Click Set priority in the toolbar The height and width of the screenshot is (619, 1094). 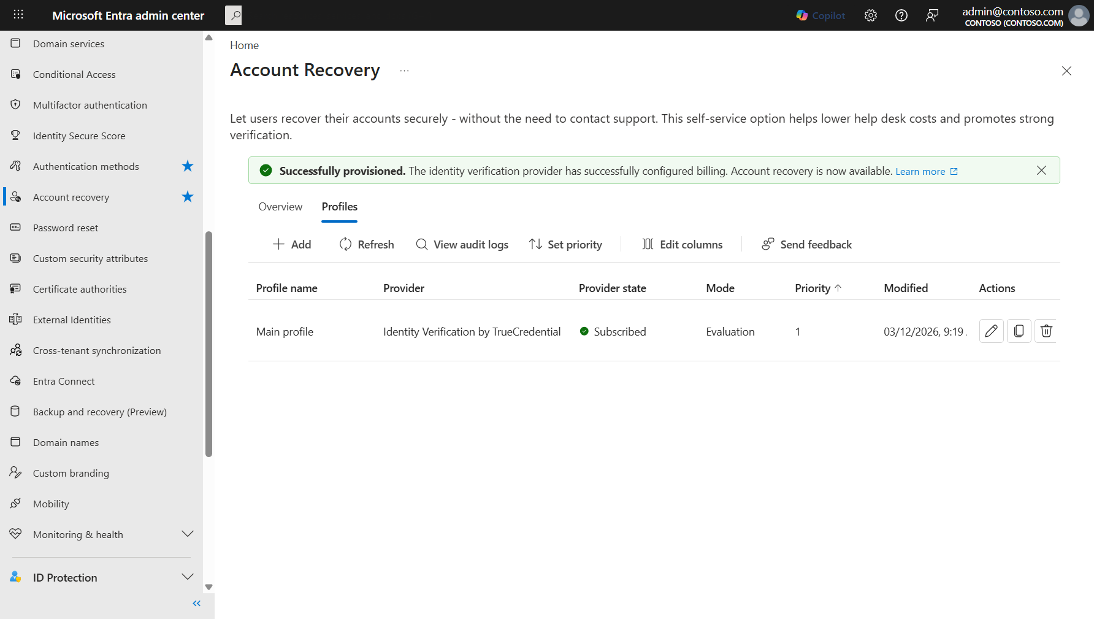pyautogui.click(x=565, y=244)
